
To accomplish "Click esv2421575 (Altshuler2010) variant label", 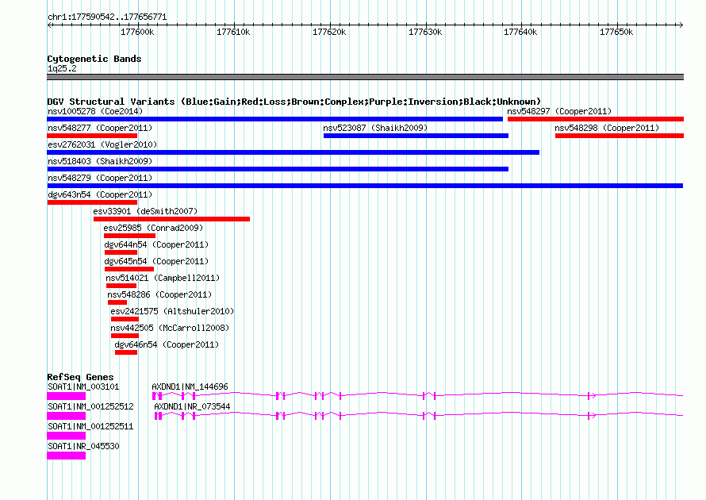I will pos(172,311).
